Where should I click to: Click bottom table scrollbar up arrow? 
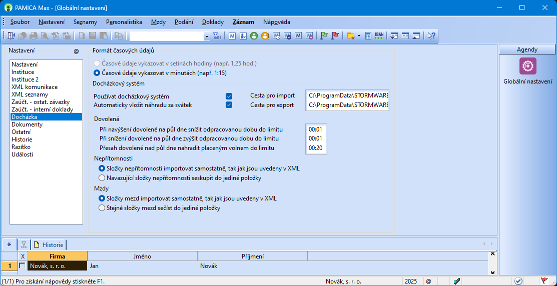coord(492,254)
